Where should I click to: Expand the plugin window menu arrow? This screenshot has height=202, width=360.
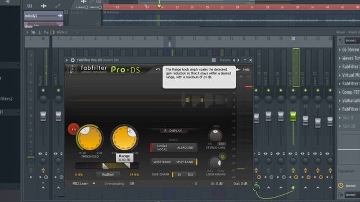[x=67, y=60]
